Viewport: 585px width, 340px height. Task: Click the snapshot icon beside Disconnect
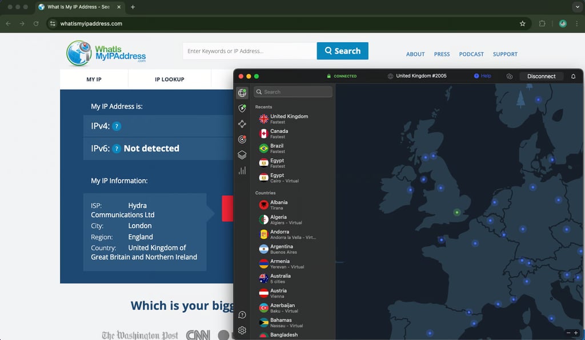(510, 76)
